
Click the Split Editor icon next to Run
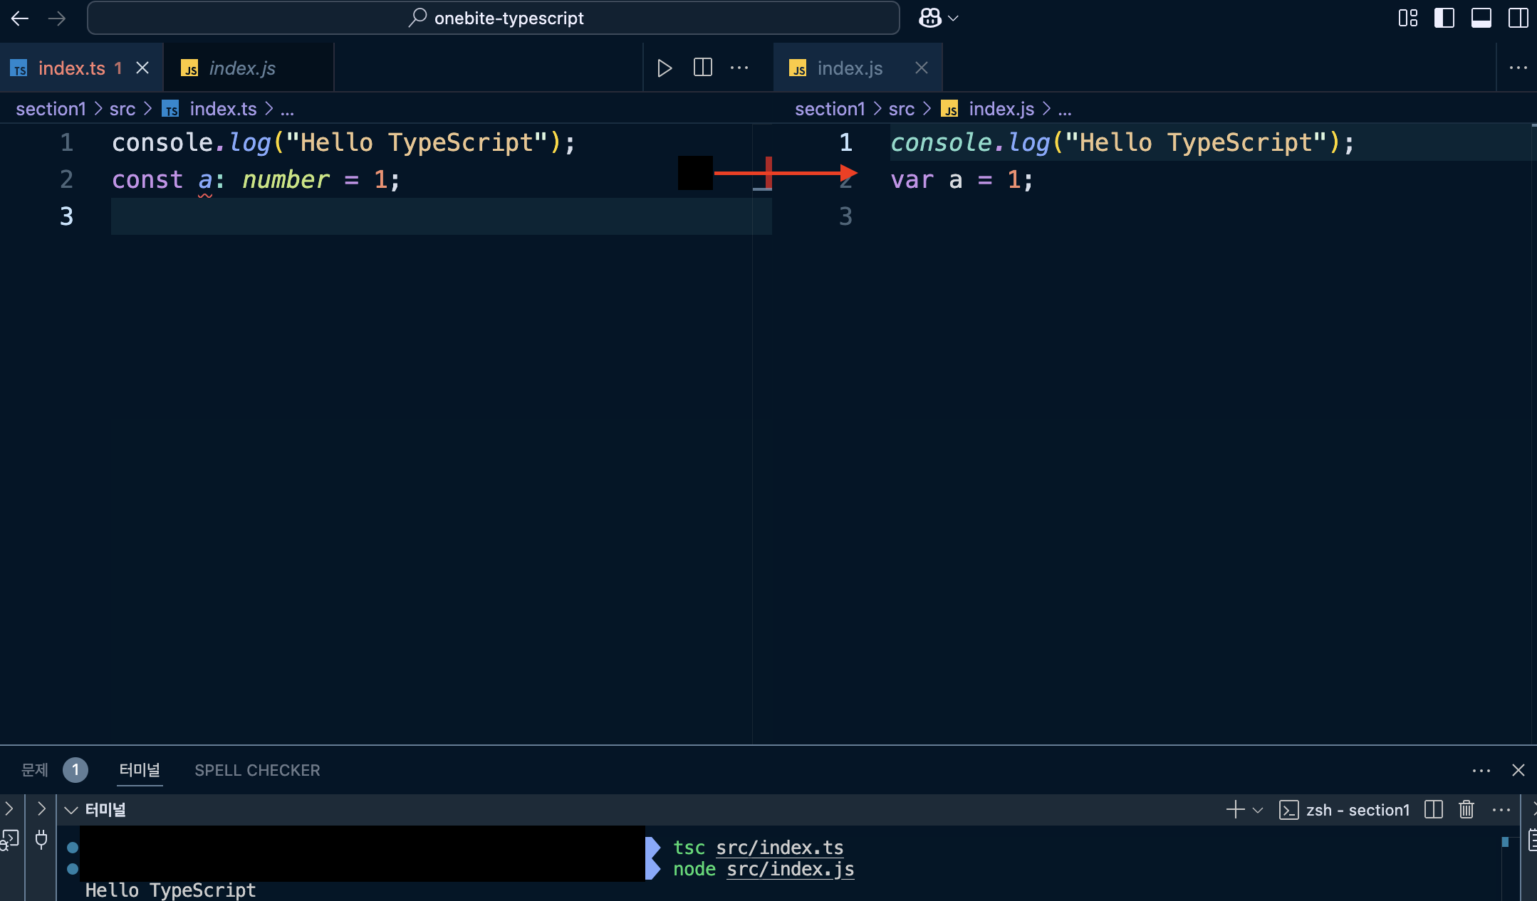703,68
